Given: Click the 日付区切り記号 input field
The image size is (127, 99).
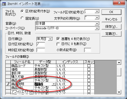Looking at the screenshot, I should click(41, 44).
